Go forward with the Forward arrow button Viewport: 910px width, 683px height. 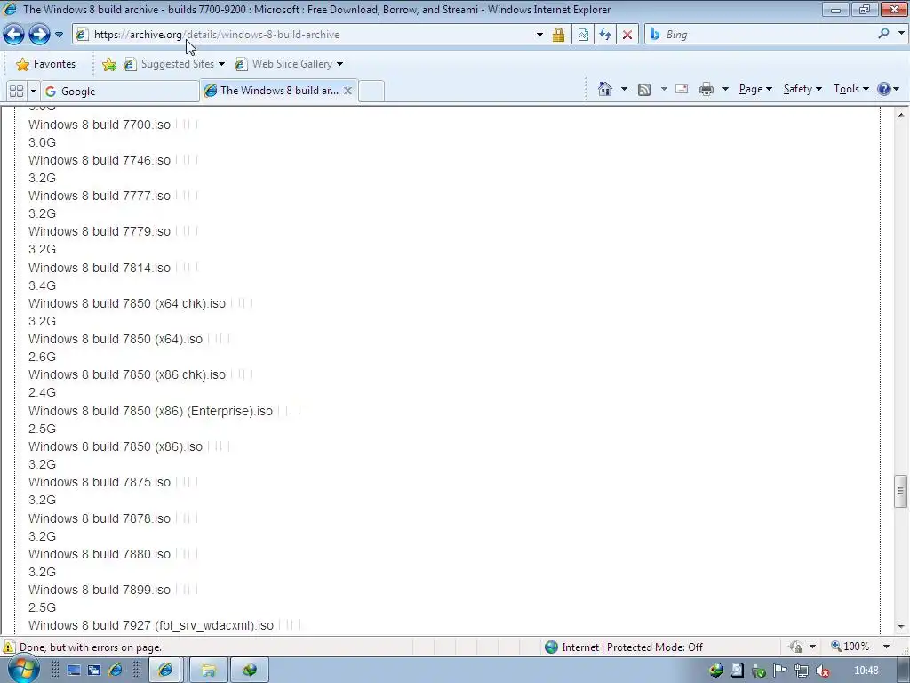point(39,35)
